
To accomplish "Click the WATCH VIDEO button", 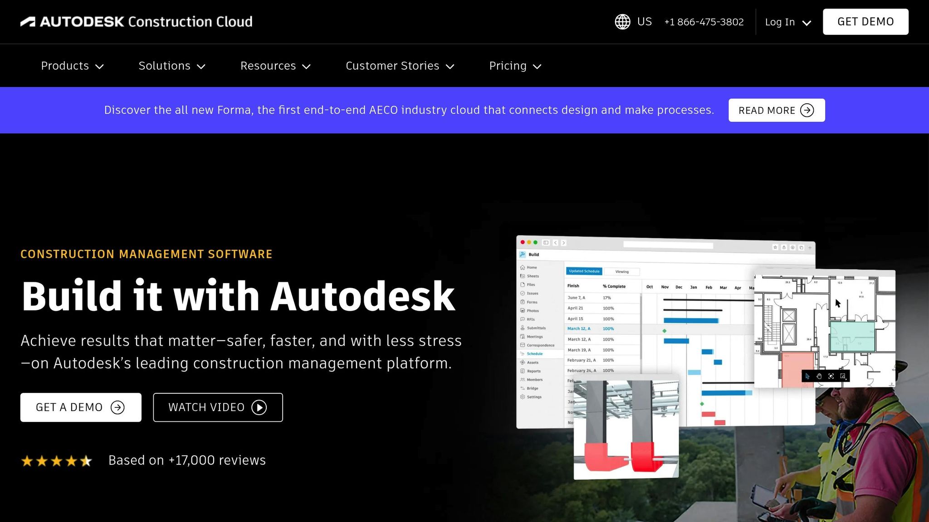I will pyautogui.click(x=218, y=407).
